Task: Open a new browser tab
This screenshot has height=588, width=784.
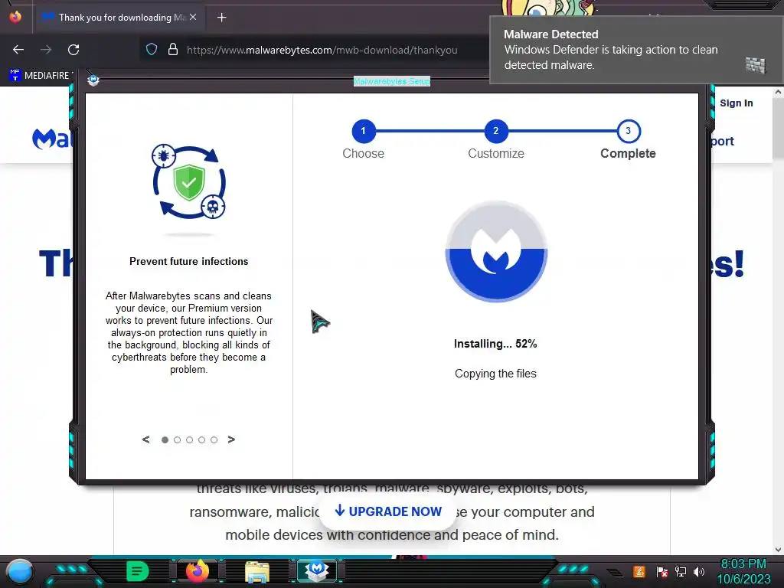Action: pos(221,18)
